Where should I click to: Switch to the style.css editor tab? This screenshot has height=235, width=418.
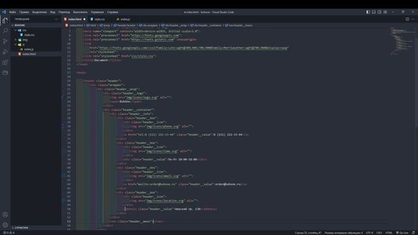(99, 19)
